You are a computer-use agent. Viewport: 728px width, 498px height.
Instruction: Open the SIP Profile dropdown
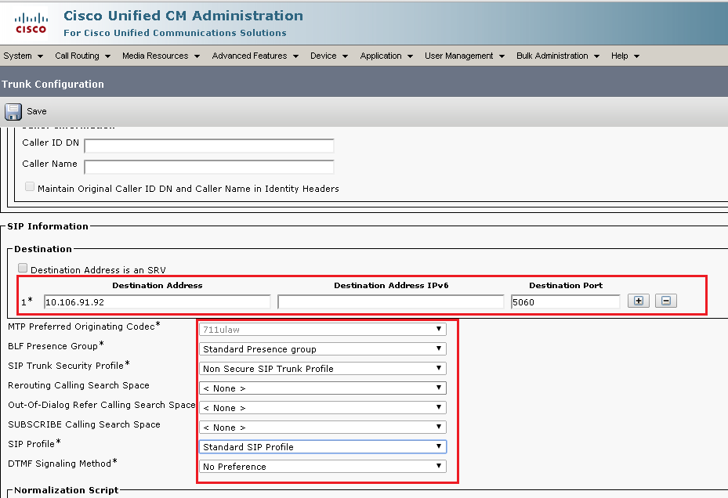323,446
